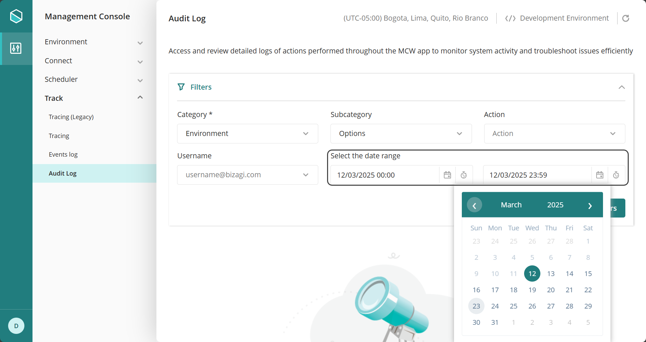Open the Action dropdown
This screenshot has height=342, width=646.
click(554, 134)
